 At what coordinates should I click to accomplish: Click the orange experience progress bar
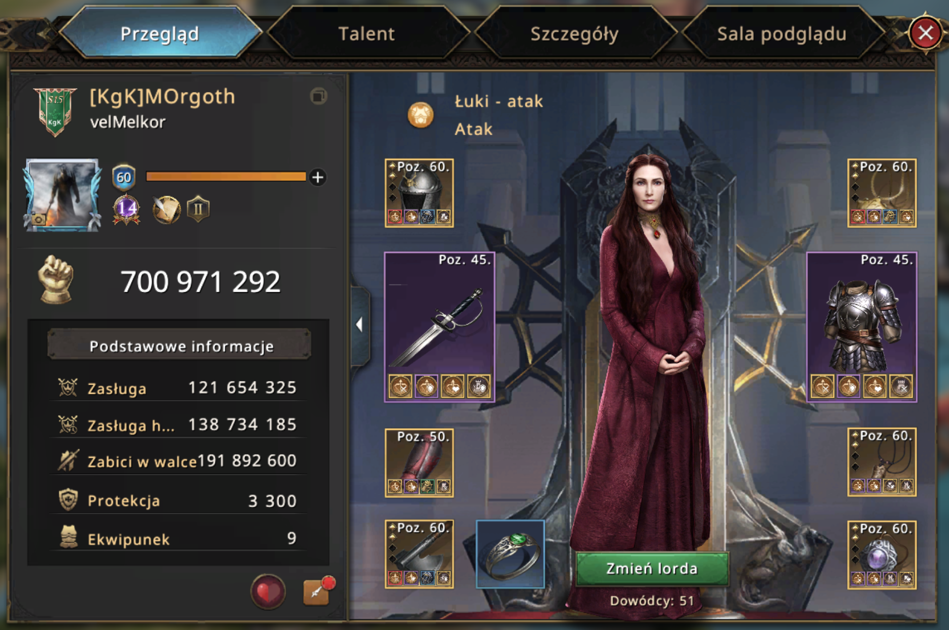click(x=226, y=176)
